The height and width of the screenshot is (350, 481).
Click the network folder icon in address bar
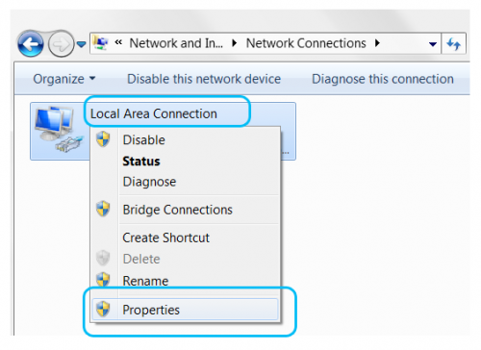click(100, 43)
